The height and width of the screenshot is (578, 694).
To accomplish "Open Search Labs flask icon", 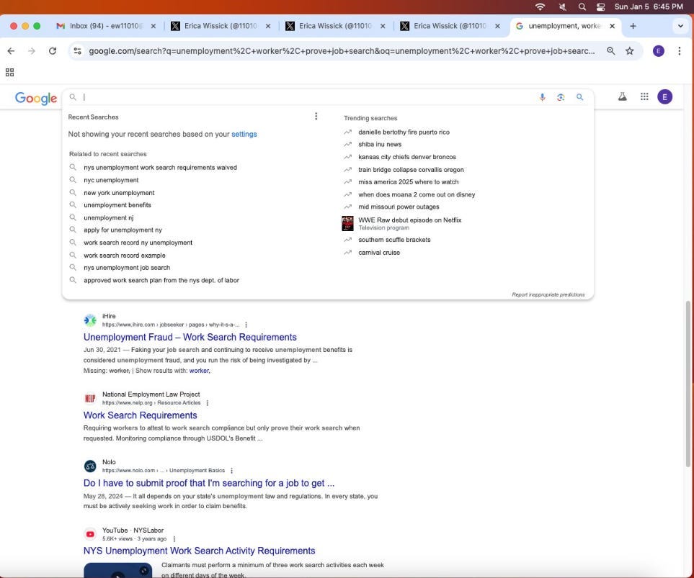I will click(623, 96).
